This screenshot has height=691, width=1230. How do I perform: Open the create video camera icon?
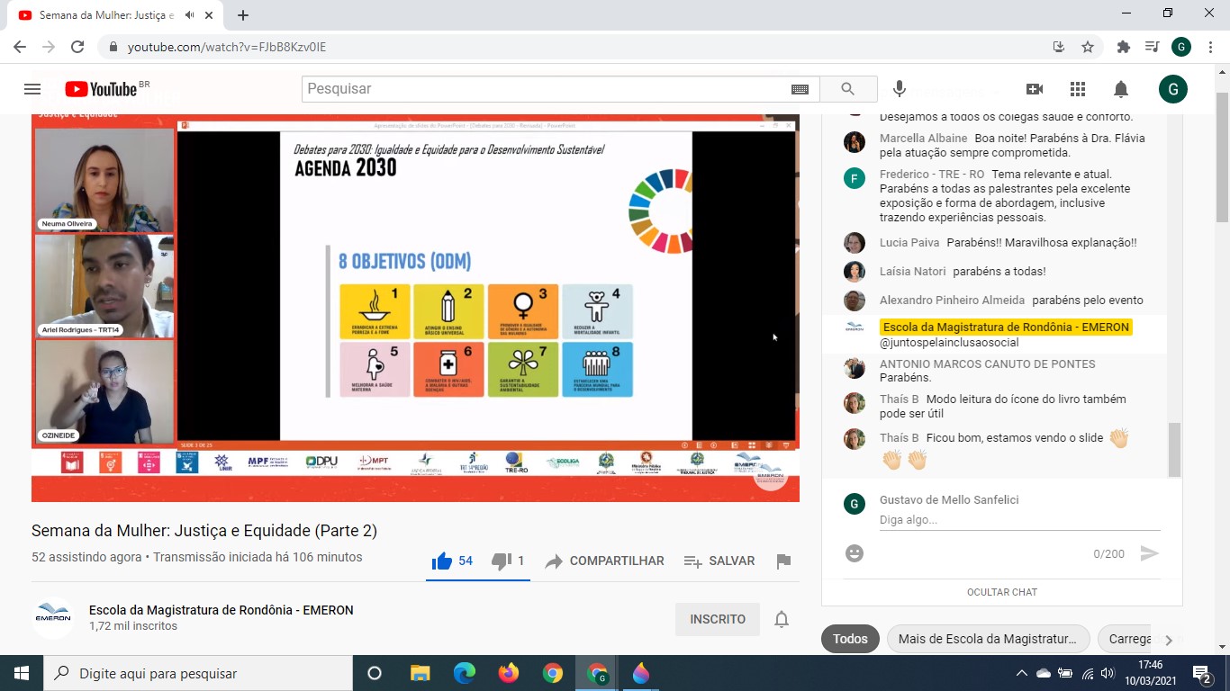[1035, 89]
